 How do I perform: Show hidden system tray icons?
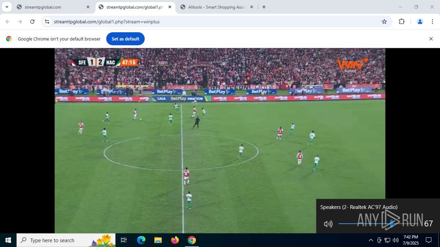371,240
